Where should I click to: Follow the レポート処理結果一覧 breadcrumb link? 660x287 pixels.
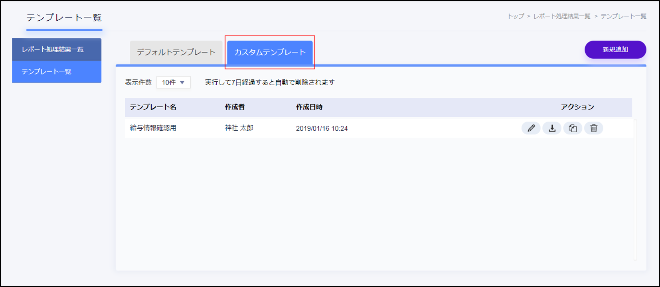pos(562,16)
